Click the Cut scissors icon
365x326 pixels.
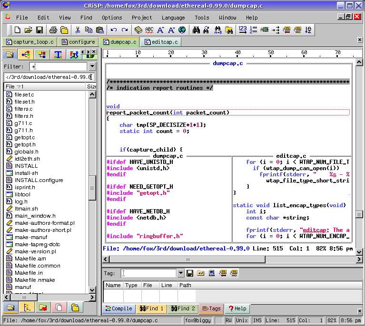pyautogui.click(x=77, y=30)
